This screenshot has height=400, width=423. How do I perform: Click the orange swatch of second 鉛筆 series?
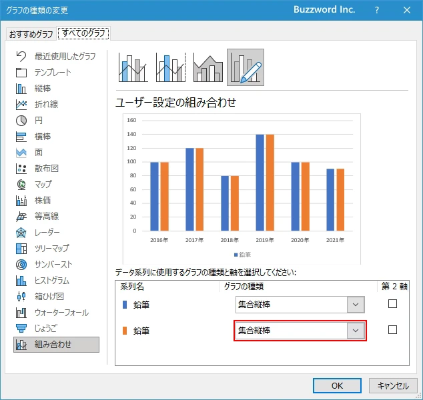coord(125,331)
